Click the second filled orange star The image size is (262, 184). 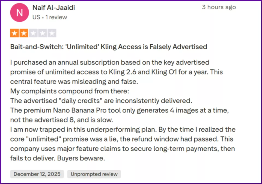24,33
